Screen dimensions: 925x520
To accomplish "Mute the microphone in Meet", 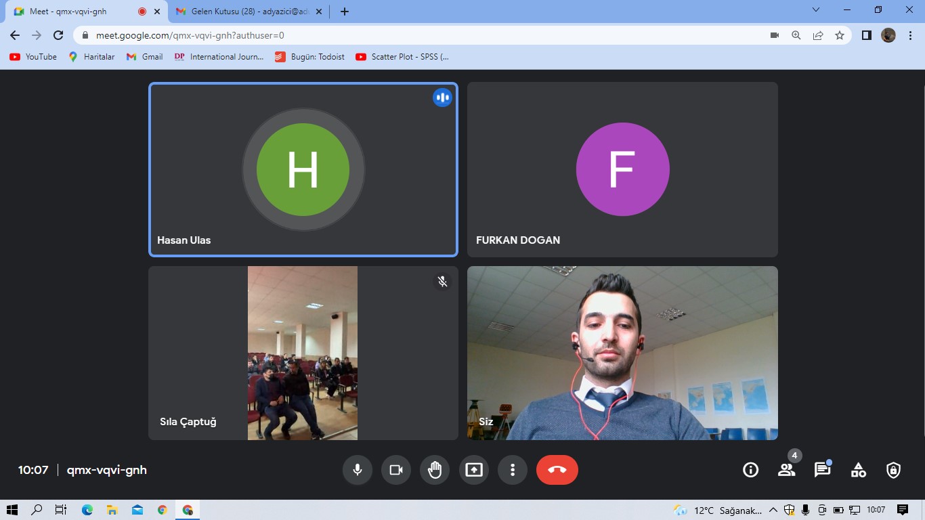I will (357, 470).
